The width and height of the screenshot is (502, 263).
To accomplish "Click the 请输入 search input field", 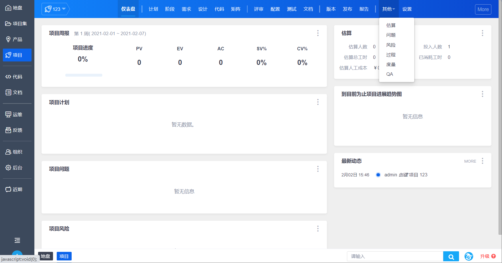I will pyautogui.click(x=395, y=256).
